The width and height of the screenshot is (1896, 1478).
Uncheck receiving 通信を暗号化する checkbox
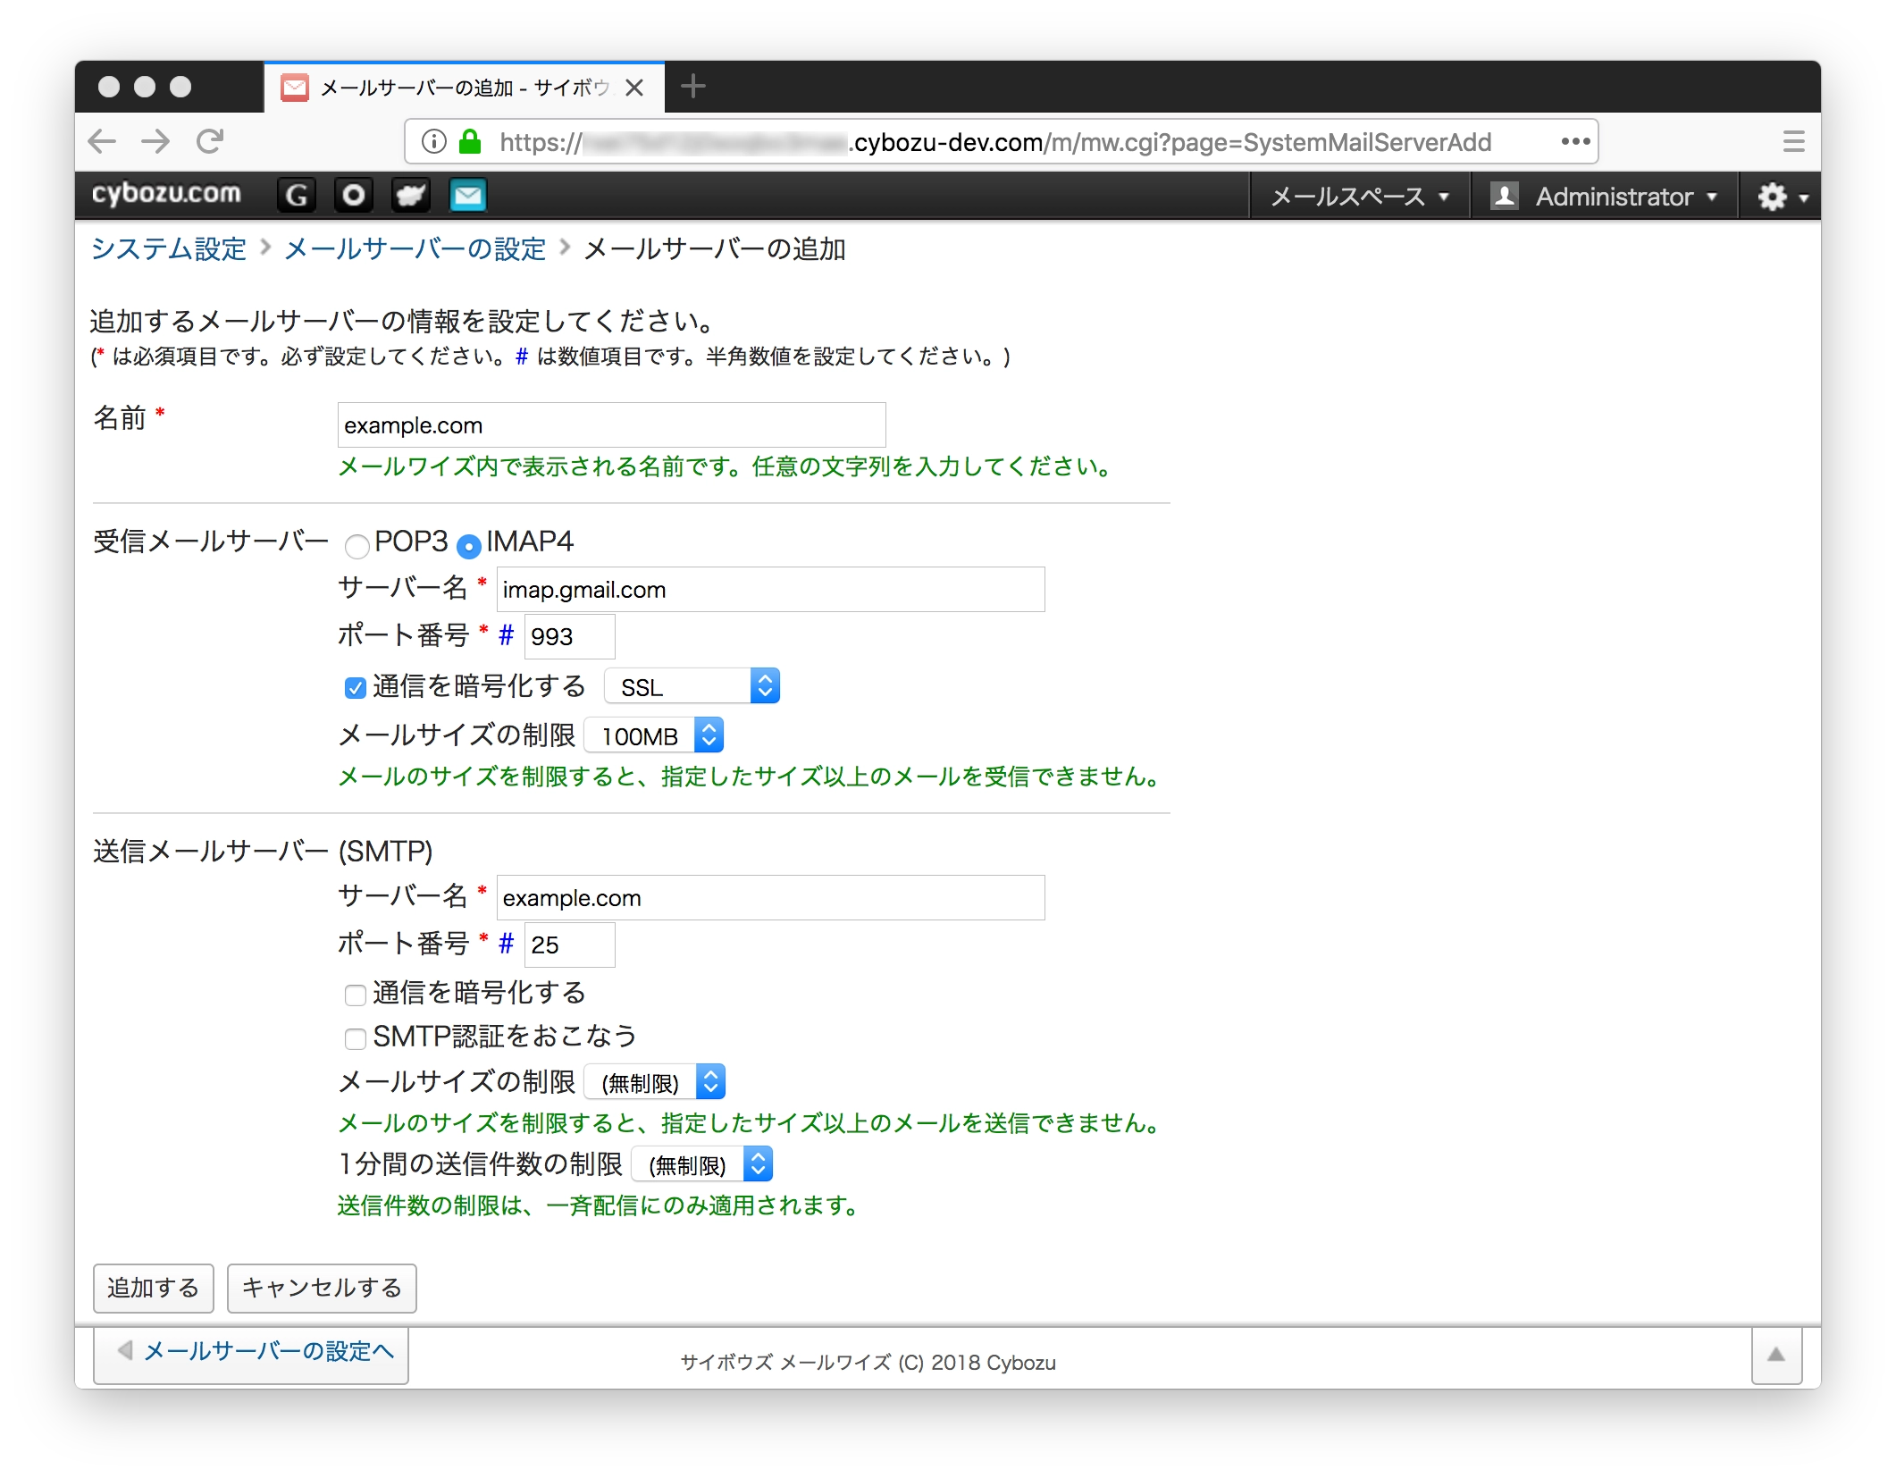click(356, 687)
